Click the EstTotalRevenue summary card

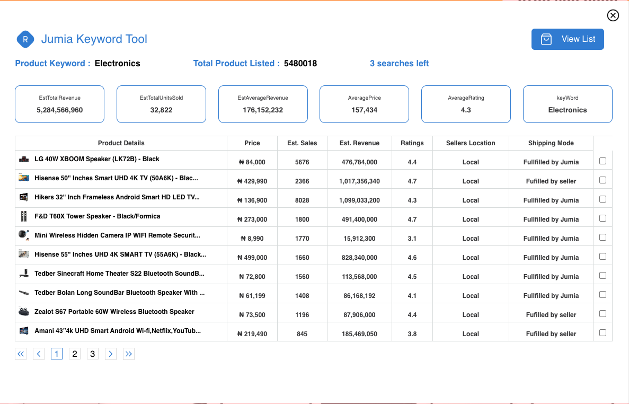60,104
